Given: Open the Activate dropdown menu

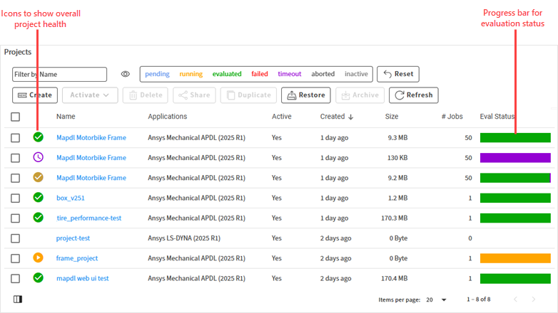Looking at the screenshot, I should click(x=90, y=95).
